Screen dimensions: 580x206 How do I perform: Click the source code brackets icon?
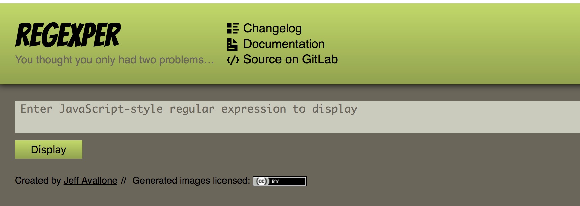point(233,60)
